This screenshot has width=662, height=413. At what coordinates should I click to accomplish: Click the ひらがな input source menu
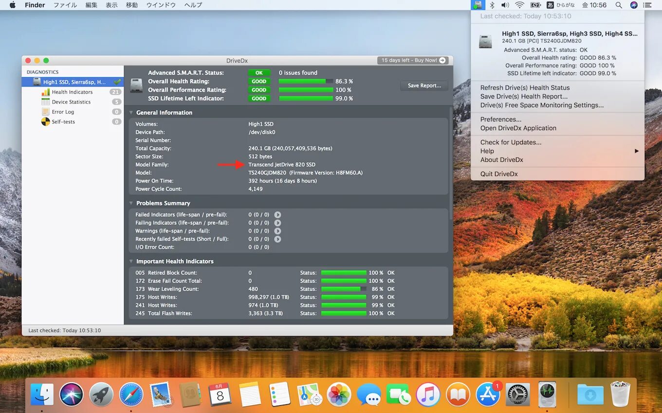560,5
